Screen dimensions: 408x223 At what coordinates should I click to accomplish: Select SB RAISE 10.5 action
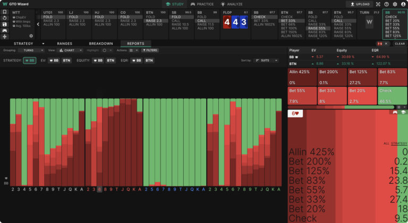[x=181, y=24]
